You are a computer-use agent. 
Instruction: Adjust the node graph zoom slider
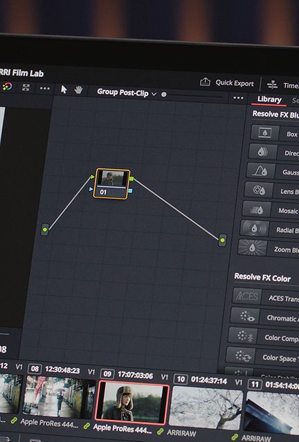(x=163, y=94)
